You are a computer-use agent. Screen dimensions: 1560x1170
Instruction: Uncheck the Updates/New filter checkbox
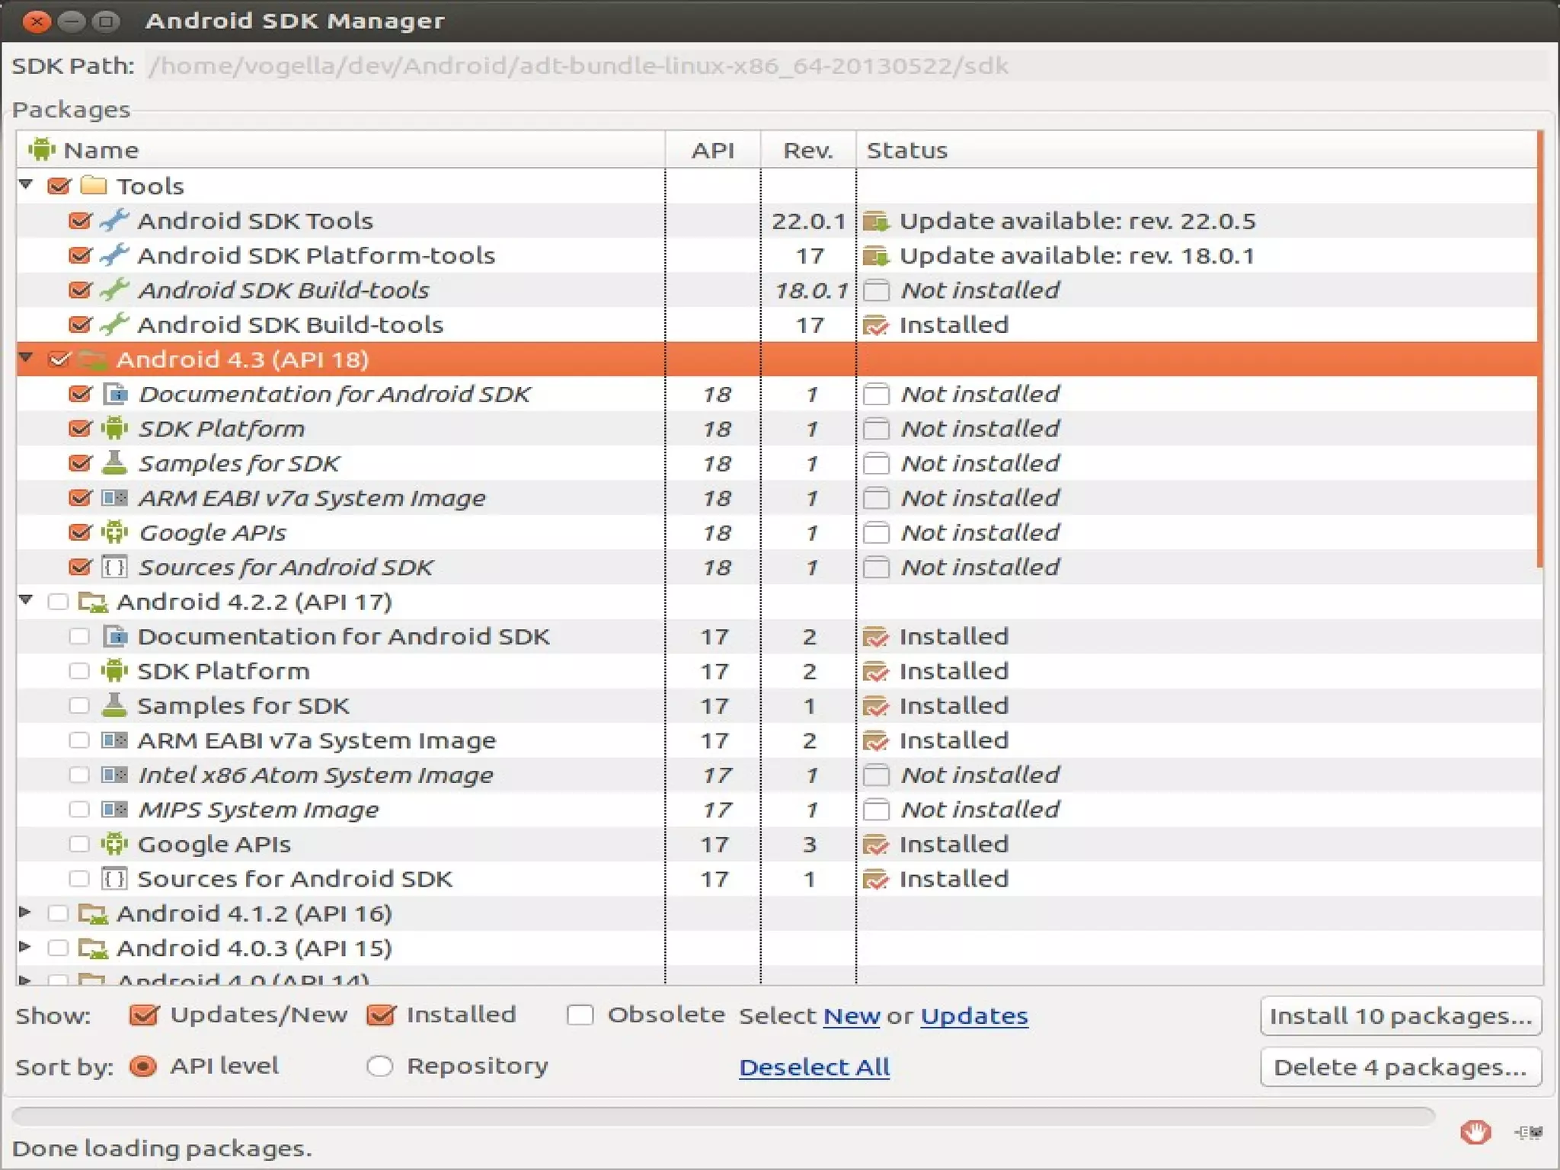click(144, 1015)
